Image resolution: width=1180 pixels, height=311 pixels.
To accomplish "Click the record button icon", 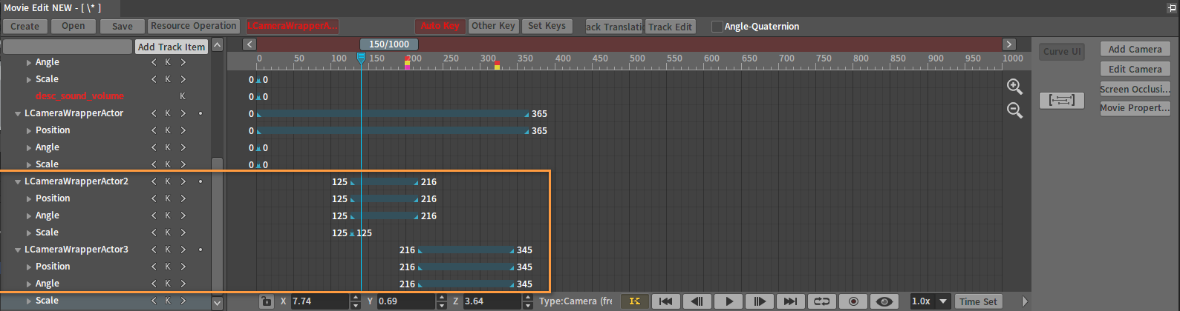I will click(x=853, y=301).
